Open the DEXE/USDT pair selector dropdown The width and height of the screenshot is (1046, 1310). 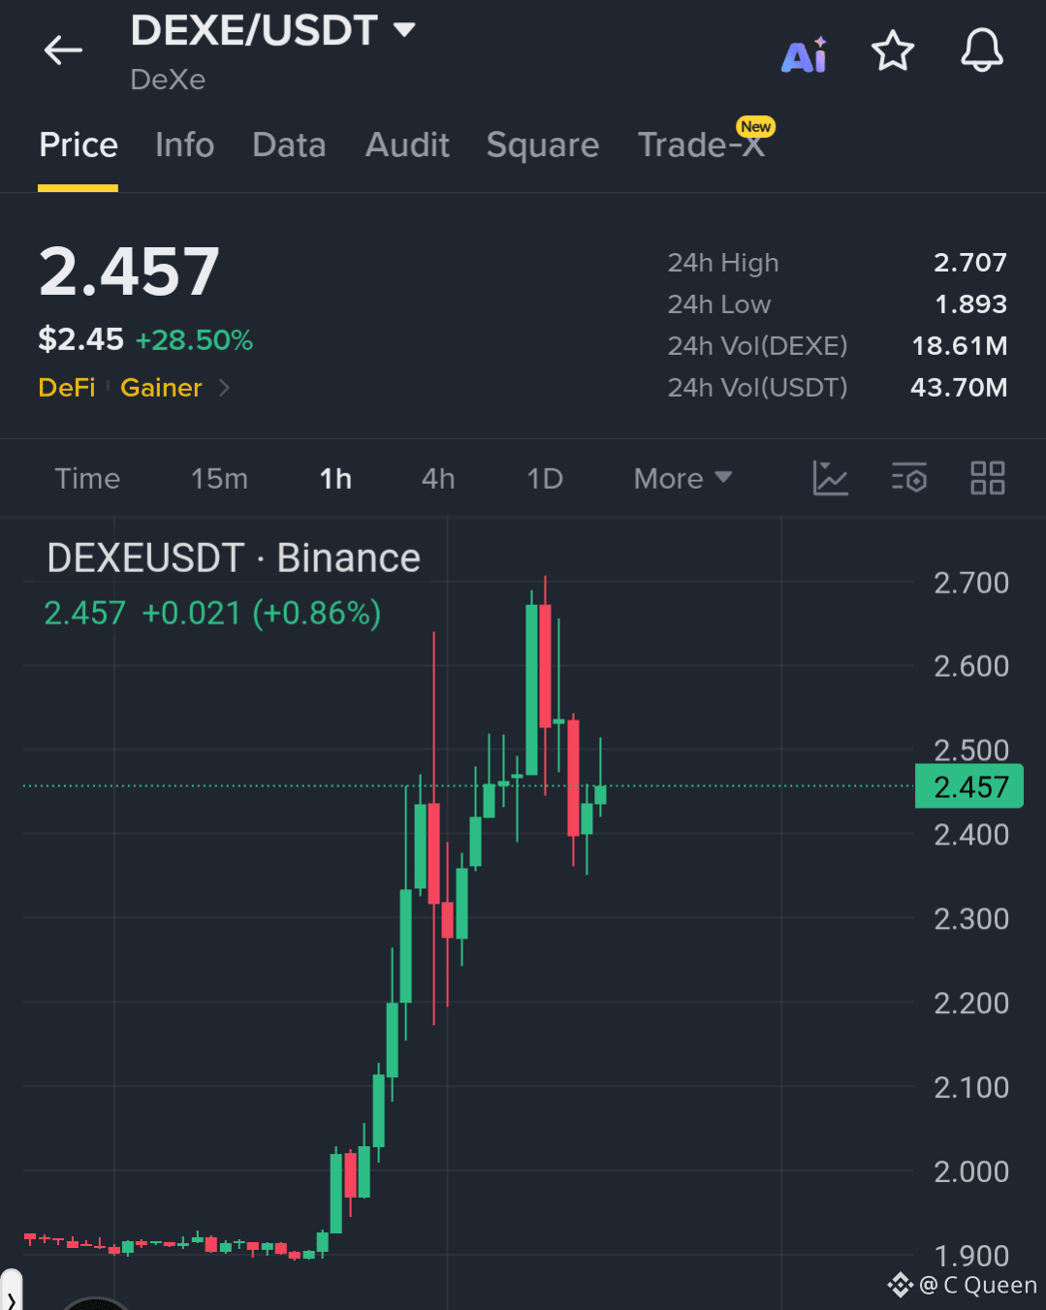pos(273,31)
